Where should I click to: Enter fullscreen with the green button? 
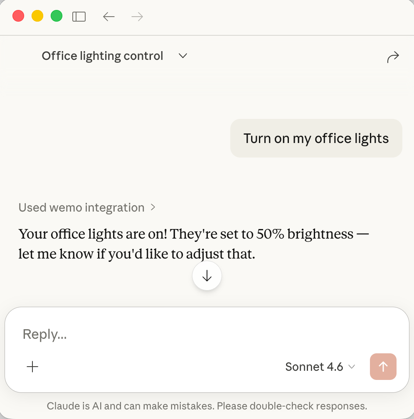point(56,15)
